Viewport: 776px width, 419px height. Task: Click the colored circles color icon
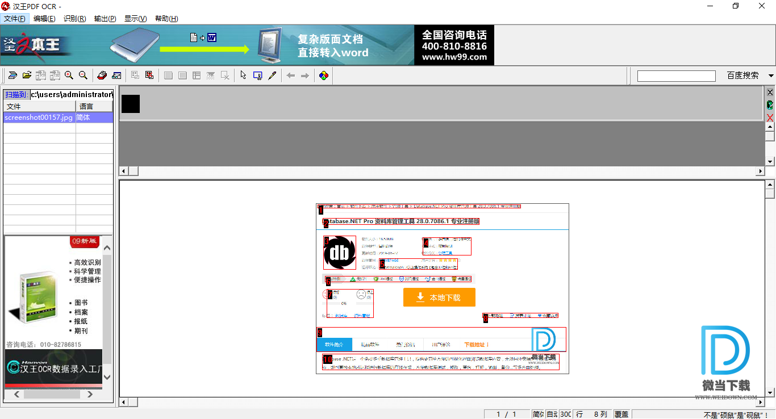tap(324, 75)
